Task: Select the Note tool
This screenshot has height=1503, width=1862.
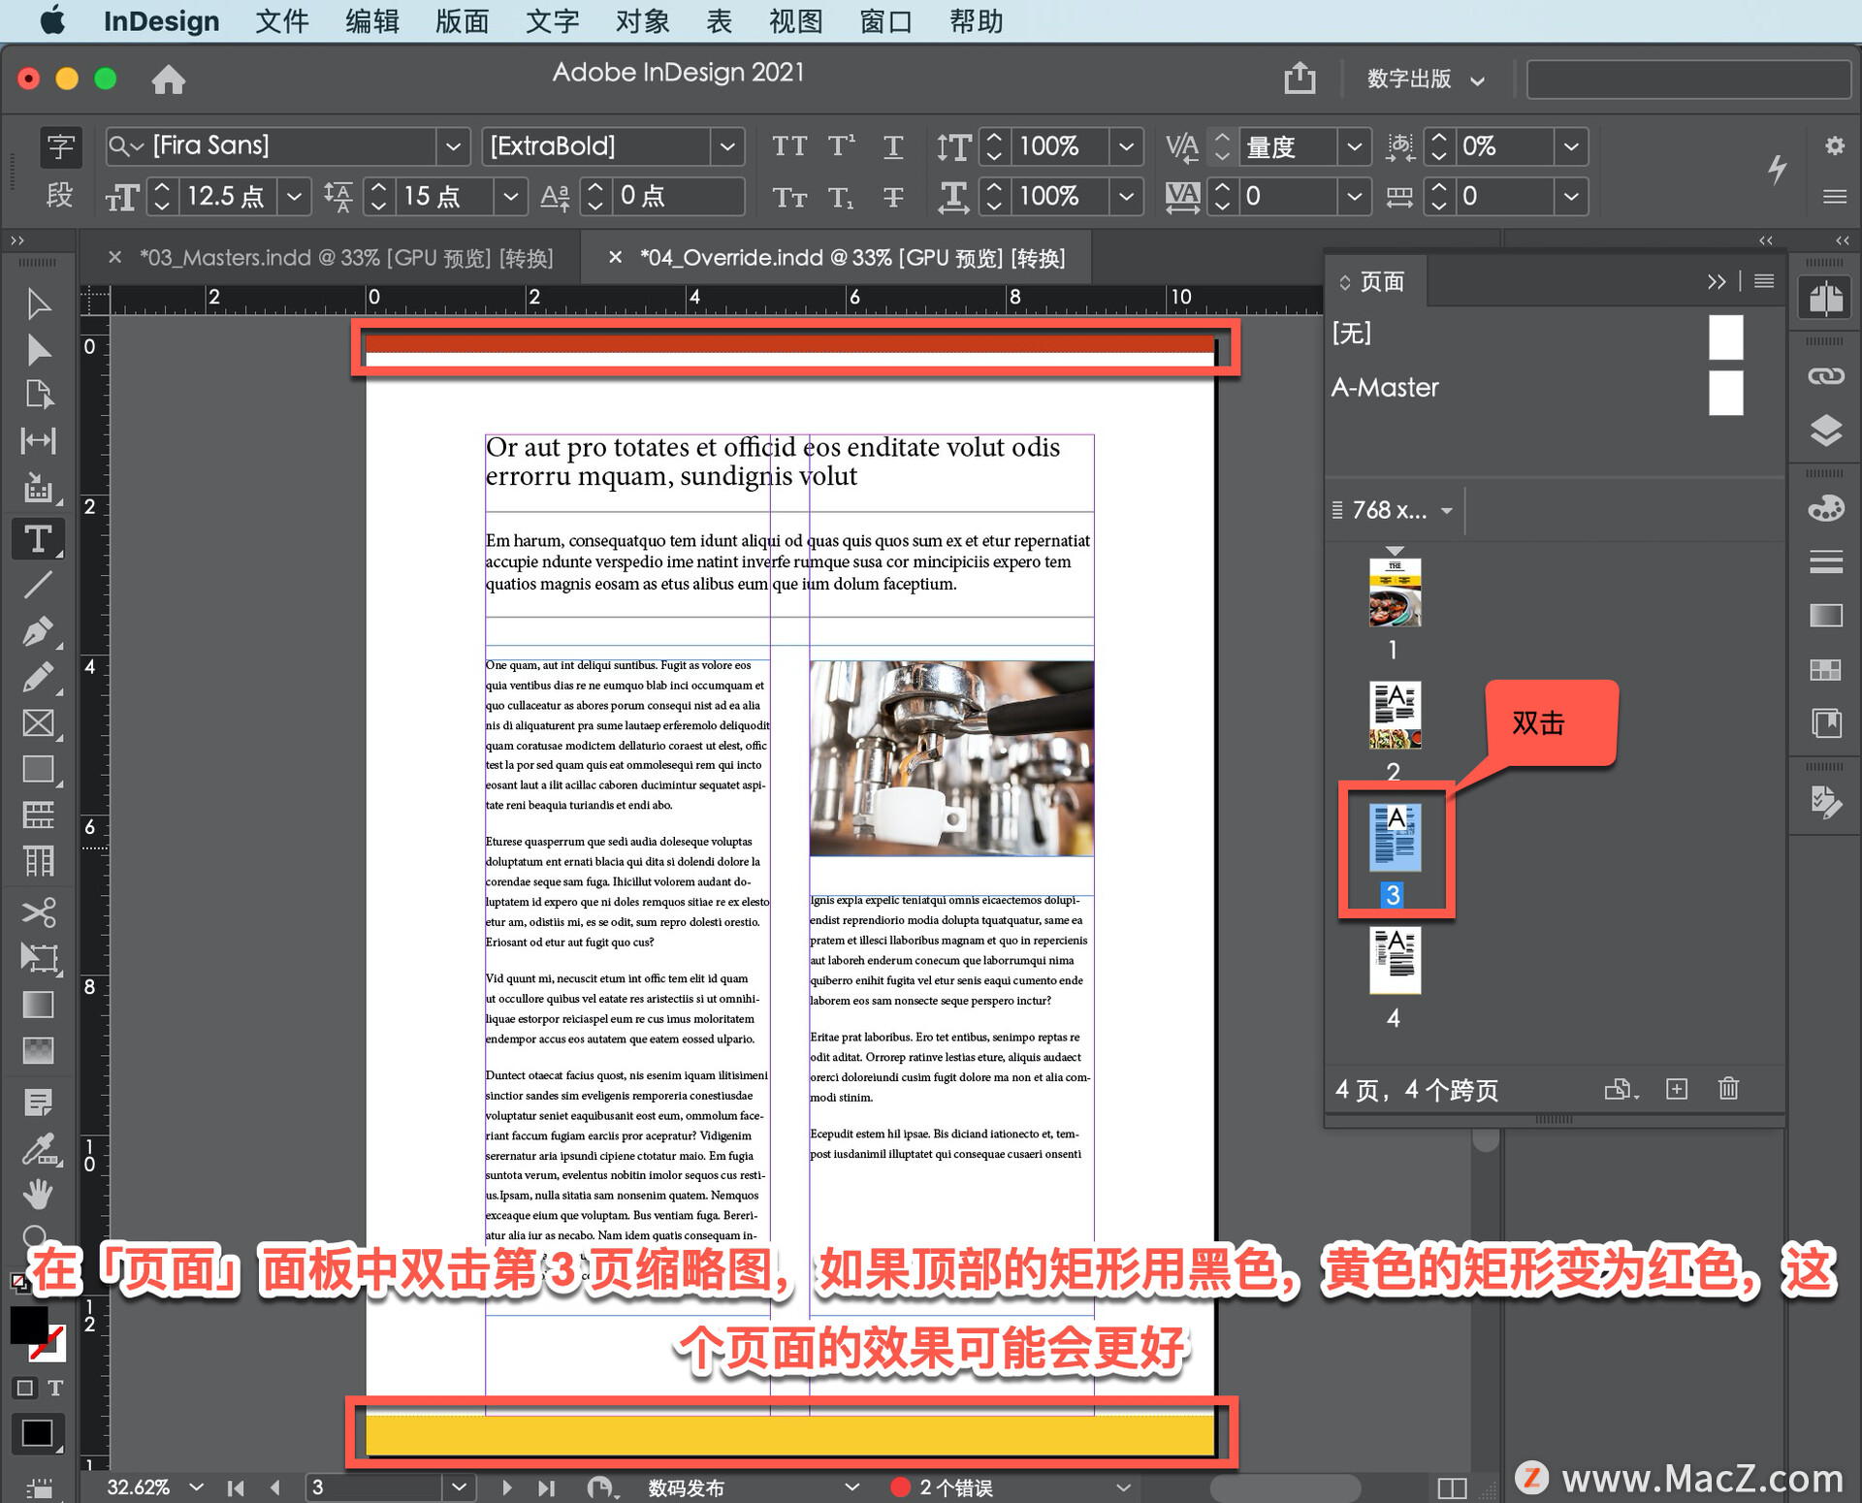Action: (x=38, y=1103)
